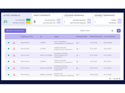125x93 pixels.
Task: Click the add contract plus icon button
Action: point(119,31)
